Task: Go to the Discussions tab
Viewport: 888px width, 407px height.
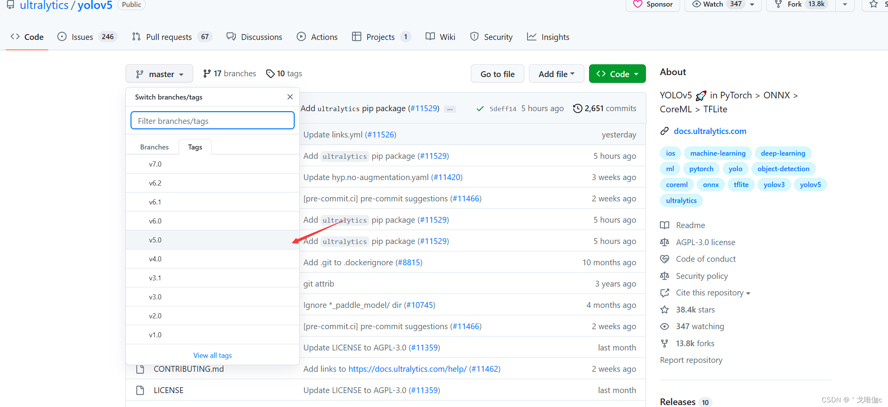Action: click(254, 37)
